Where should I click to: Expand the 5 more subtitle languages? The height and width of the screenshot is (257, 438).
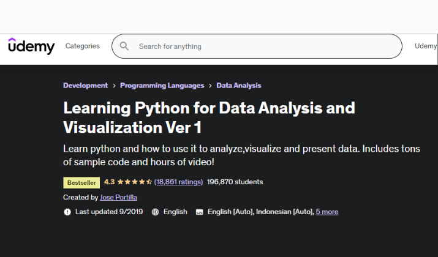(327, 212)
